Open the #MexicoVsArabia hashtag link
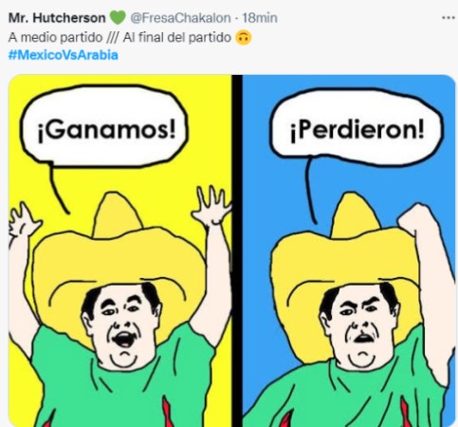The width and height of the screenshot is (458, 427). coord(63,55)
